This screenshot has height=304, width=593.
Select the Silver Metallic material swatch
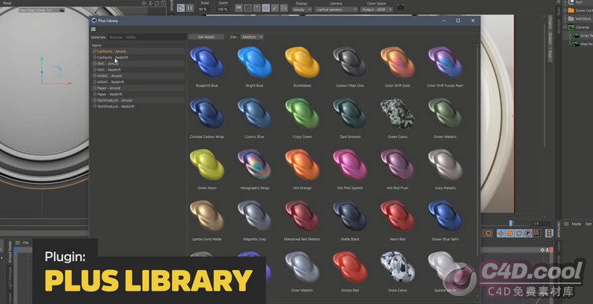302,267
